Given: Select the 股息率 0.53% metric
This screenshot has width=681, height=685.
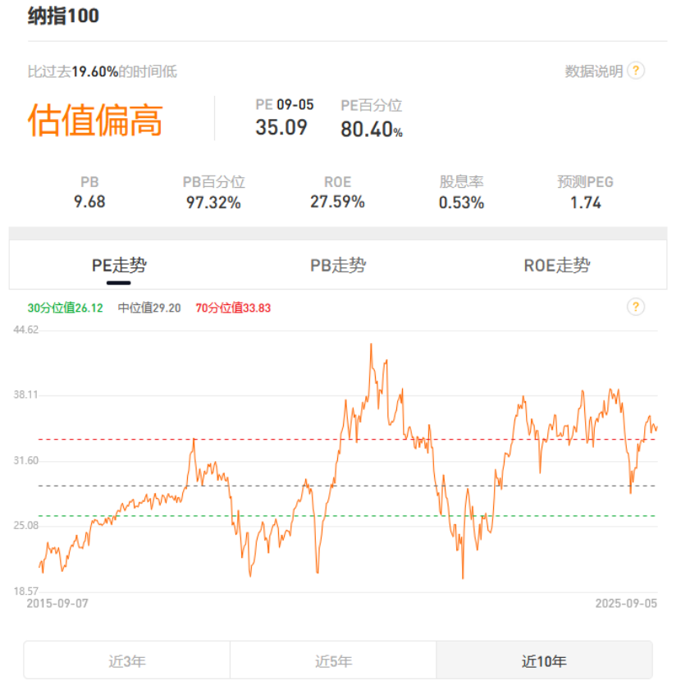Looking at the screenshot, I should pyautogui.click(x=461, y=202).
